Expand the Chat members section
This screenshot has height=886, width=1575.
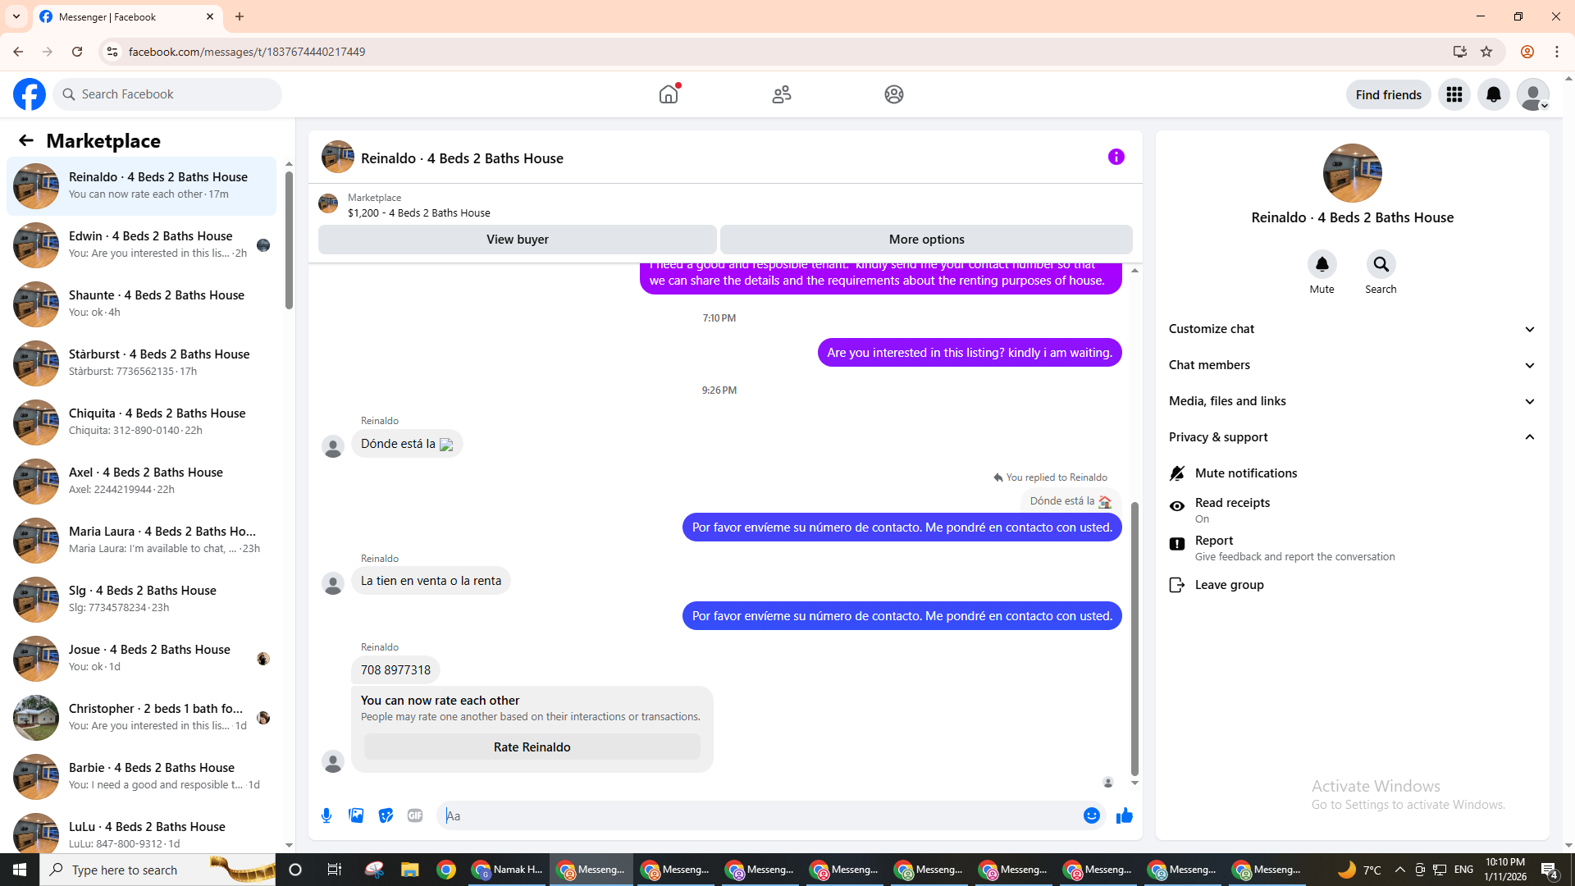(1351, 365)
